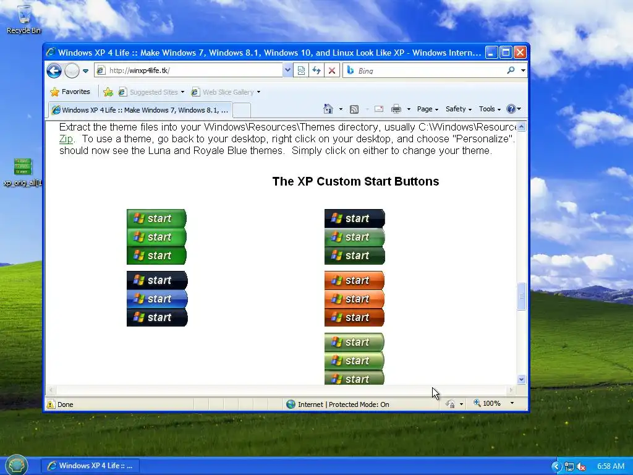Follow the green Zip hyperlink
633x475 pixels.
click(x=66, y=139)
